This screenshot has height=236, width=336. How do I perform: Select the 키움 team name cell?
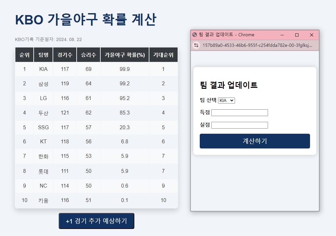tap(43, 200)
